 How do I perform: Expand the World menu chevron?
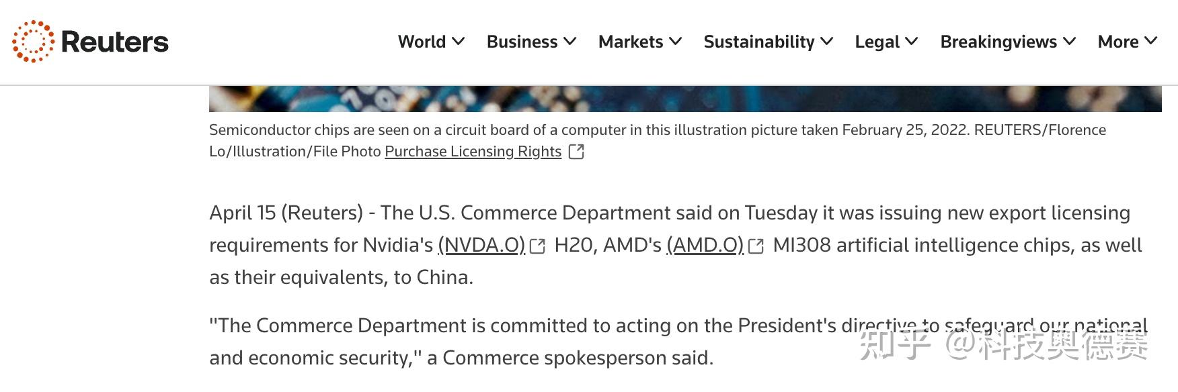click(459, 41)
